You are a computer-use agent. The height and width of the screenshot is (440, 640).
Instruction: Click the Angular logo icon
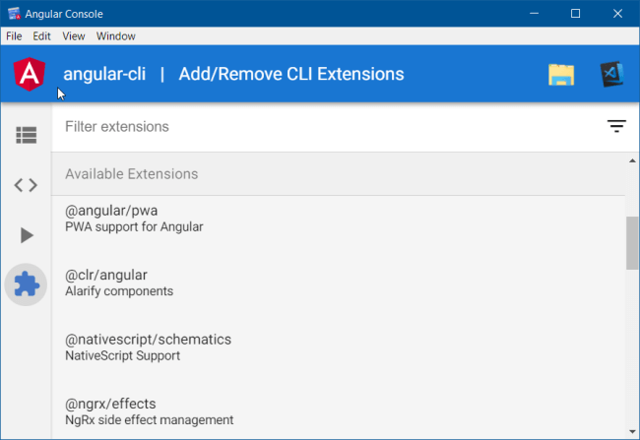(x=30, y=74)
